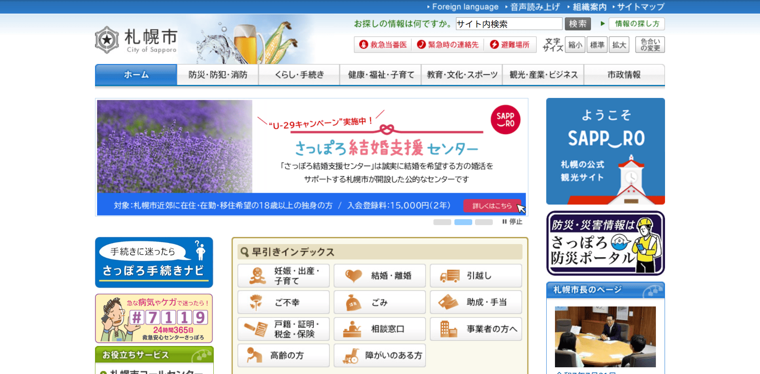The width and height of the screenshot is (760, 374).
Task: Set text size to 拡大
Action: (619, 45)
